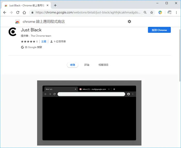Image resolution: width=181 pixels, height=148 pixels.
Task: Open the 主題 category link
Action: [44, 42]
